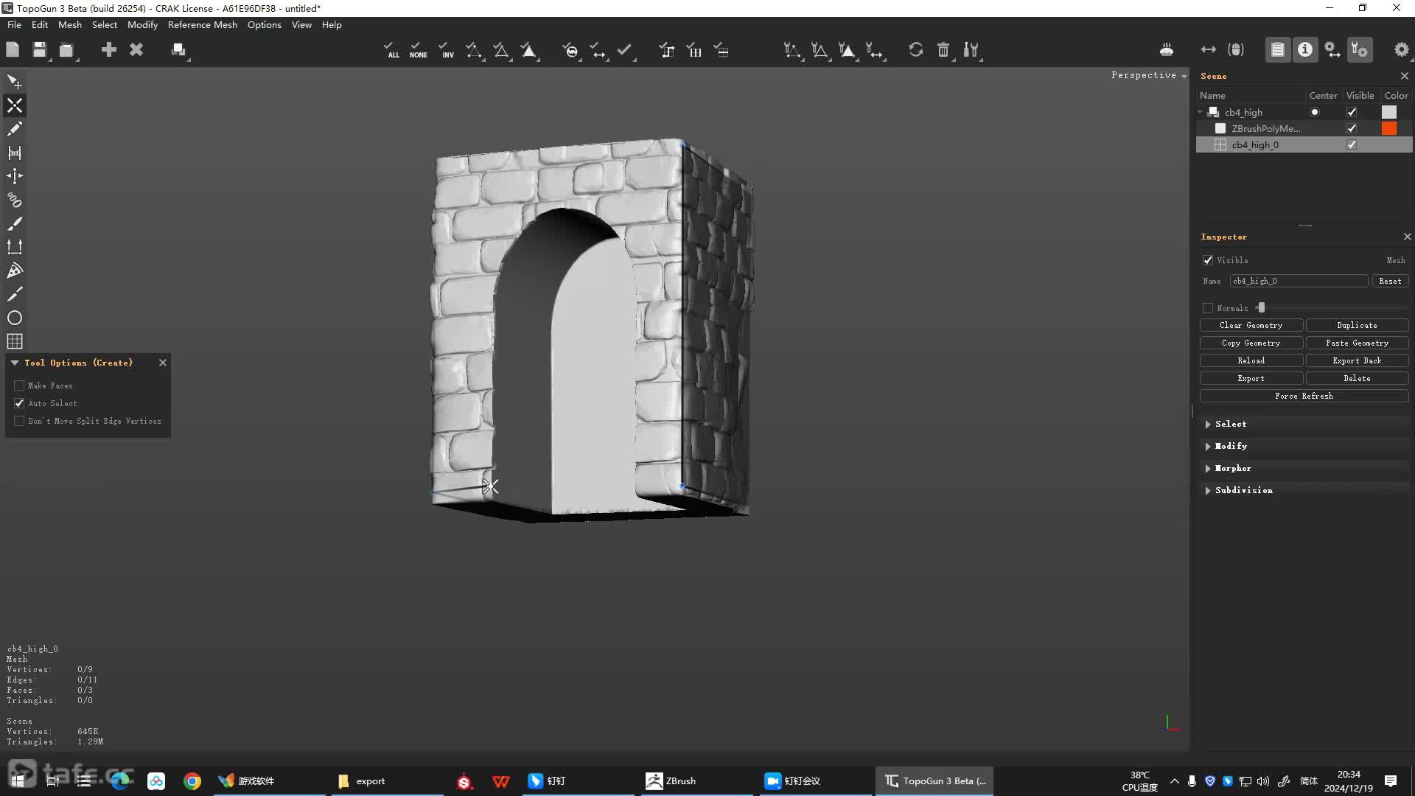Toggle the Inspector Visible checkbox
1415x796 pixels.
[x=1208, y=260]
